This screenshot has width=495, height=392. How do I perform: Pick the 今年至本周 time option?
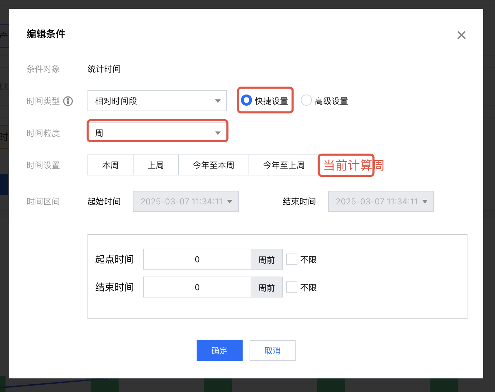pyautogui.click(x=213, y=165)
